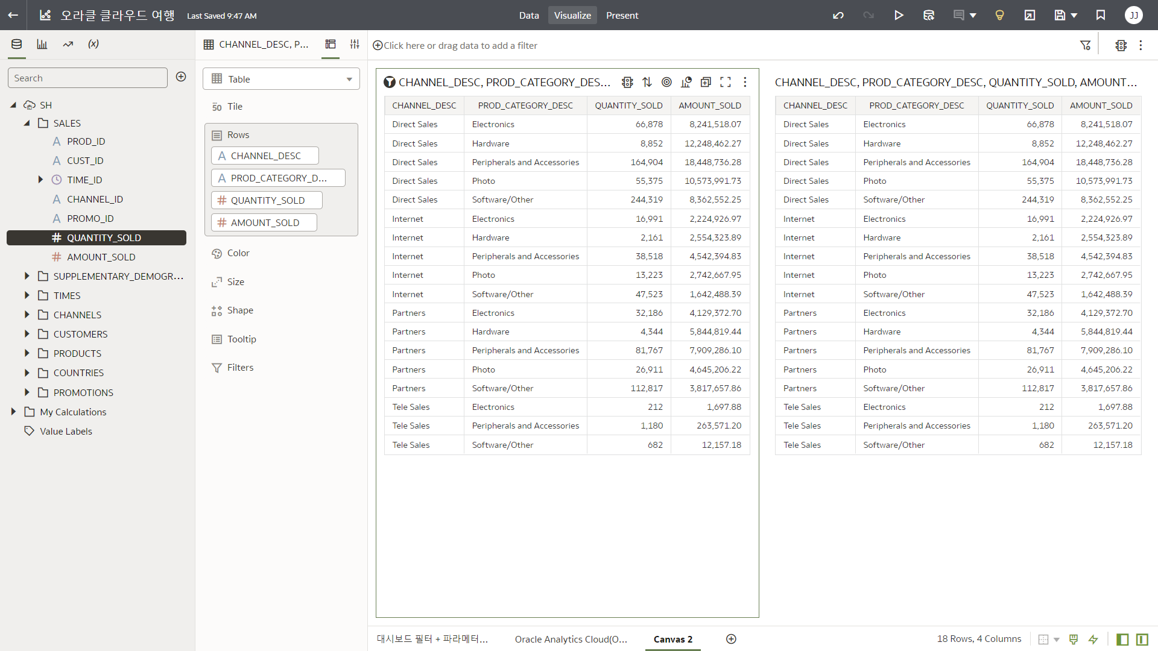Open the Analytics trend line icon tab
Screen dimensions: 1158x651
[68, 44]
